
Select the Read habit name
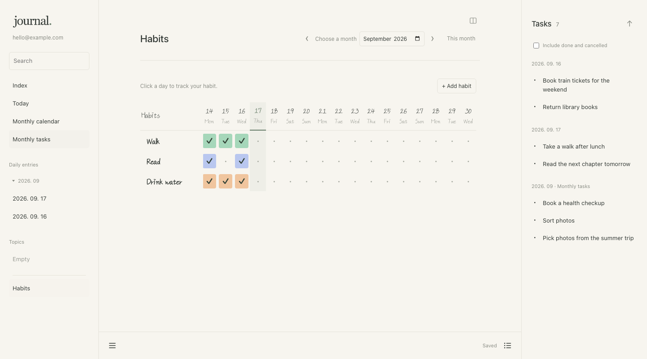click(x=154, y=162)
